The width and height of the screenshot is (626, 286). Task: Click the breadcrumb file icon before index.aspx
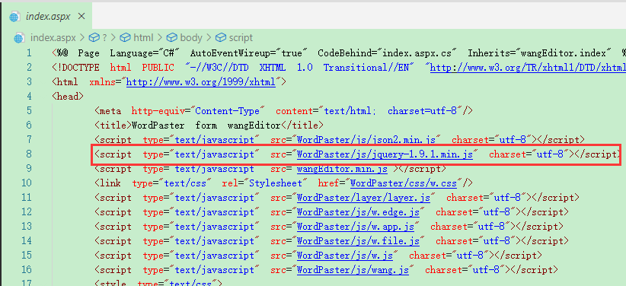[x=19, y=38]
